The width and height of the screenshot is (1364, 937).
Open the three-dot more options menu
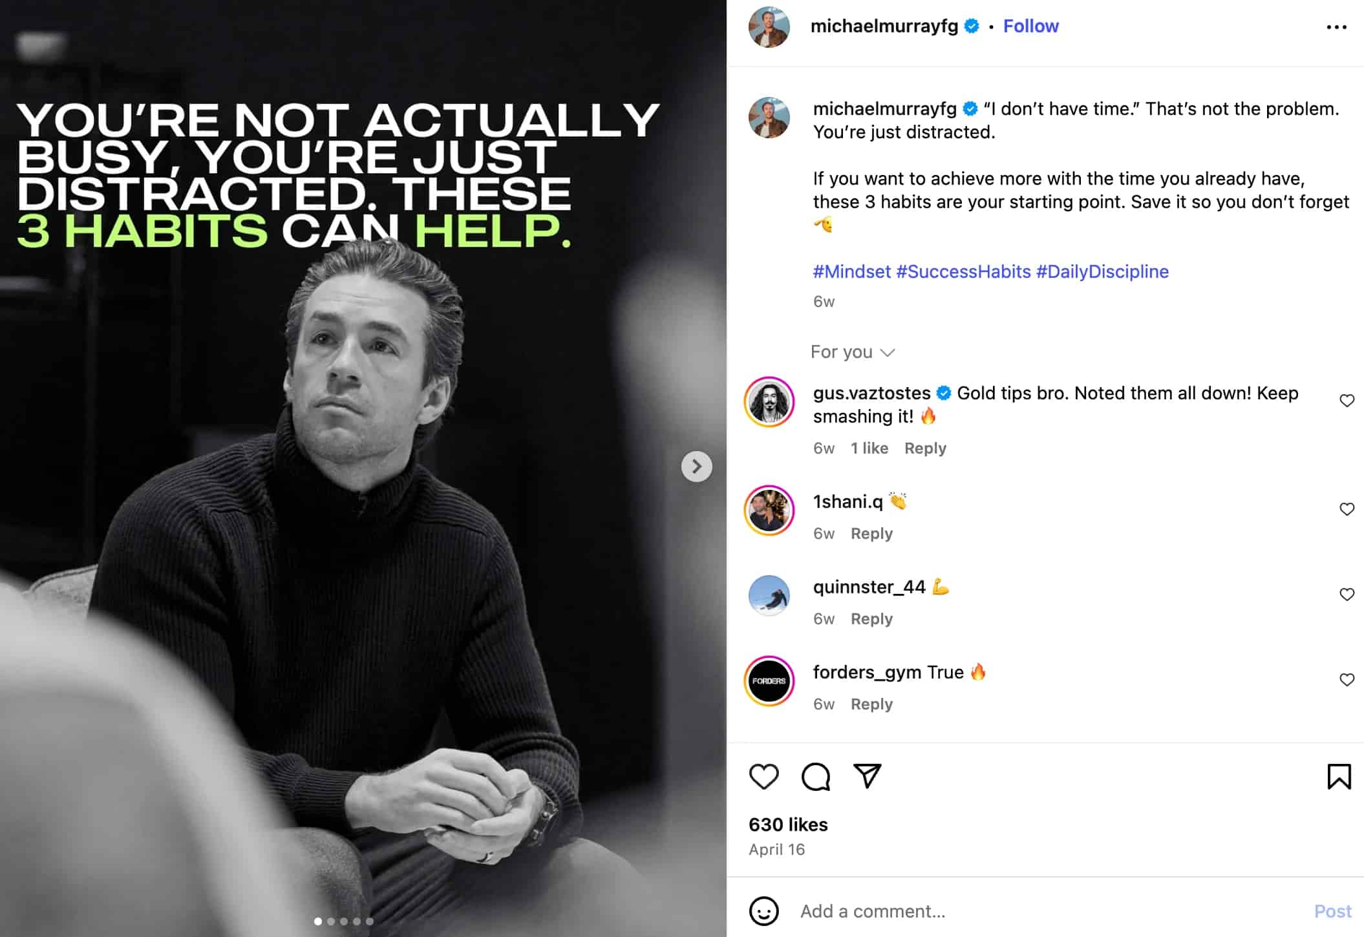(1336, 27)
